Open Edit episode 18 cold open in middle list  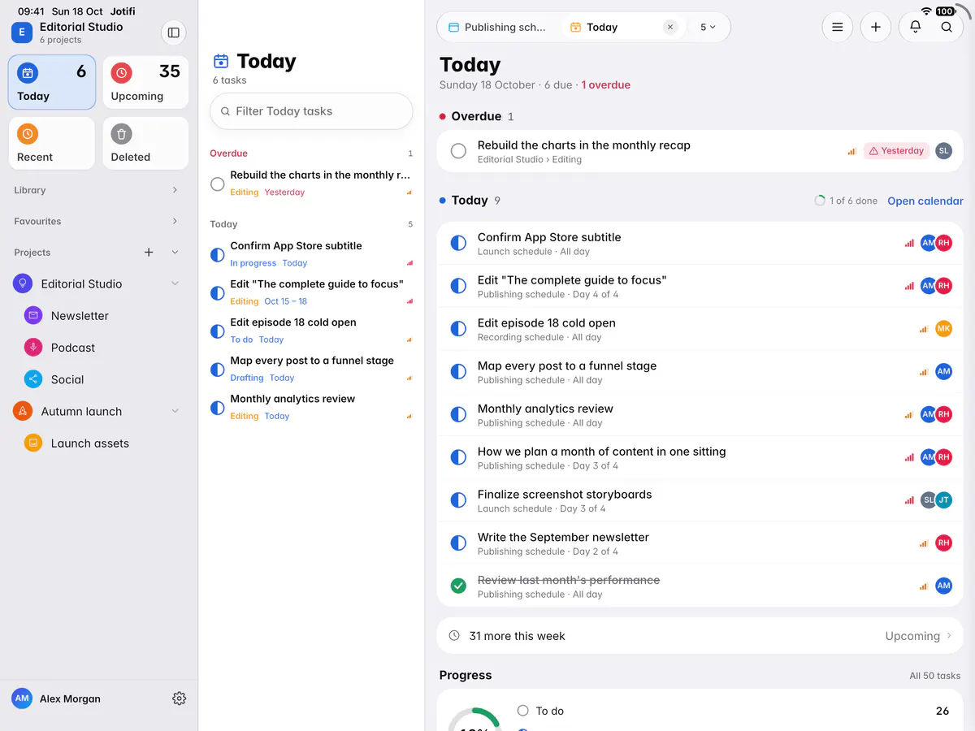pos(311,330)
